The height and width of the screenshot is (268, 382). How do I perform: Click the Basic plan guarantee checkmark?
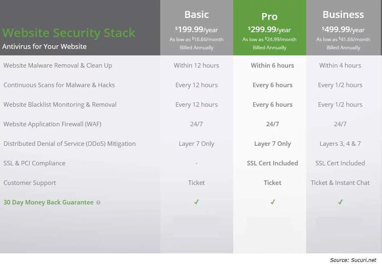(197, 202)
